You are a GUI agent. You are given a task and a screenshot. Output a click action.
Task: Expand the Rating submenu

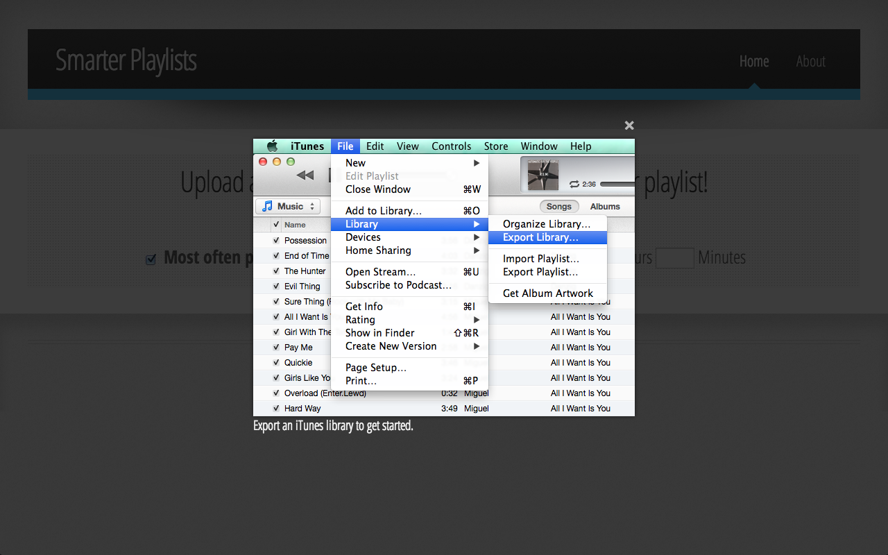pyautogui.click(x=410, y=320)
